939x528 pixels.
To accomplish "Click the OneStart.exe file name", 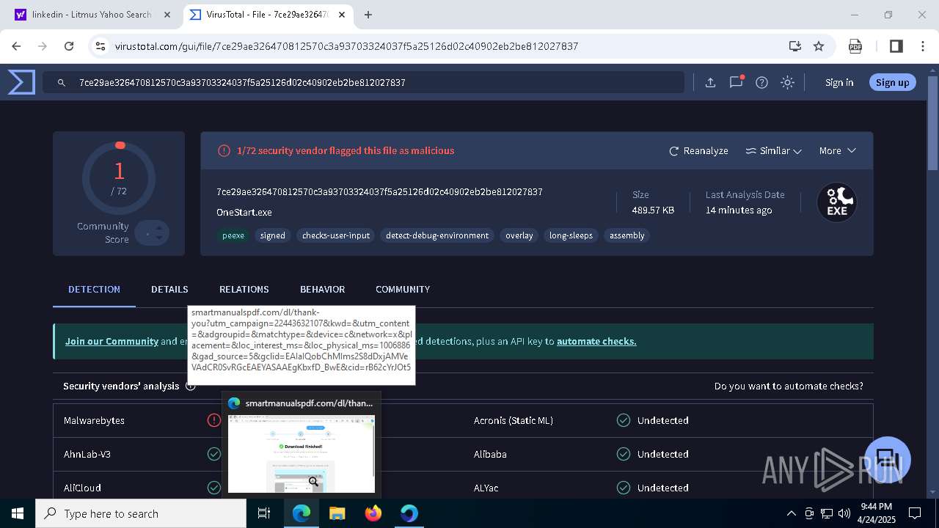I will [x=244, y=212].
